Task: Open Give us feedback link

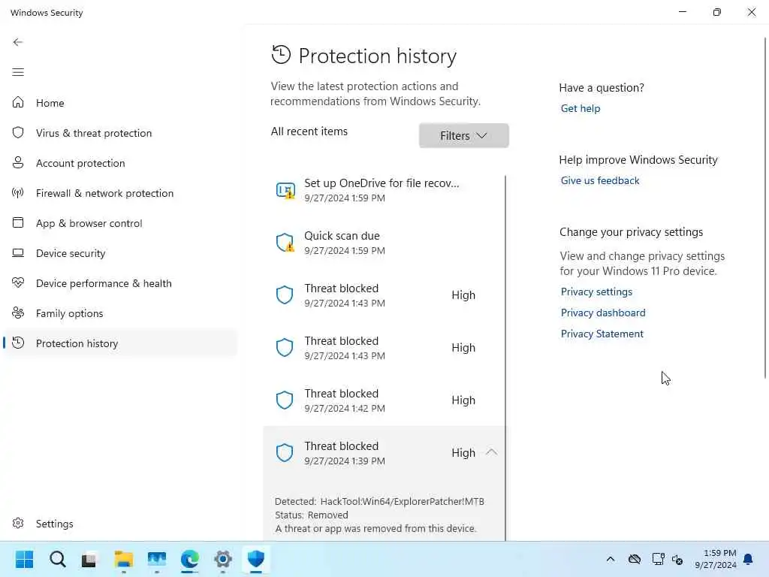Action: tap(600, 180)
